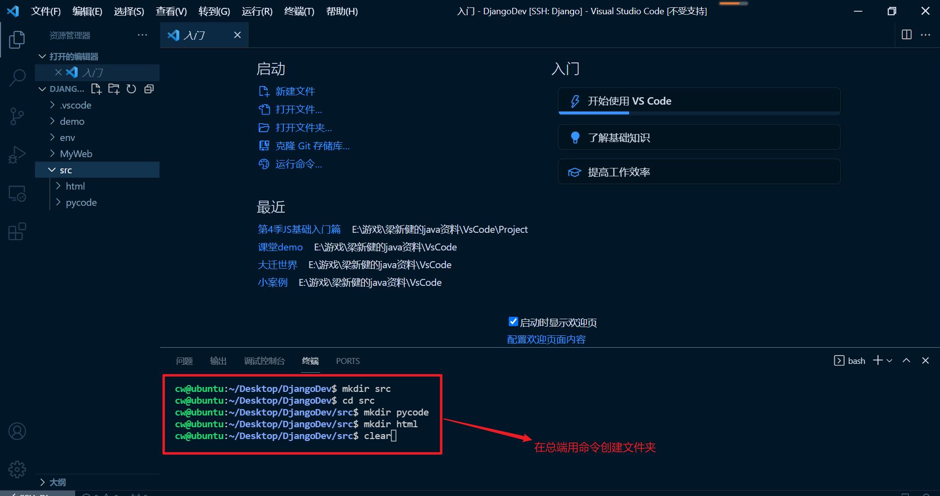Refresh the explorer file tree
The height and width of the screenshot is (496, 940).
point(131,89)
